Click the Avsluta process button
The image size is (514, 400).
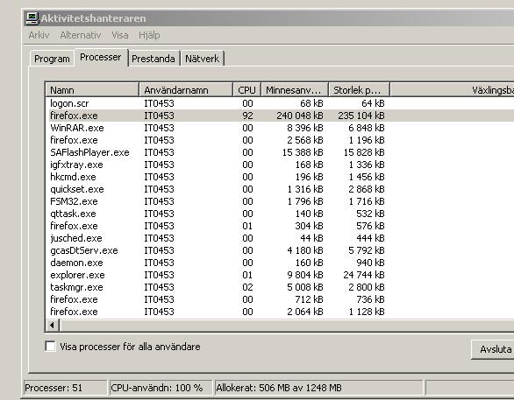[x=492, y=349]
